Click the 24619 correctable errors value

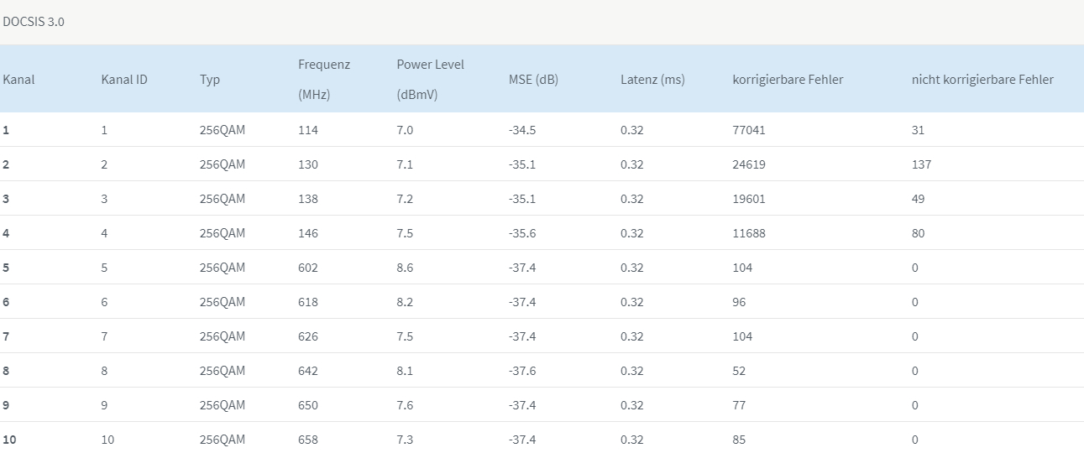pyautogui.click(x=749, y=164)
